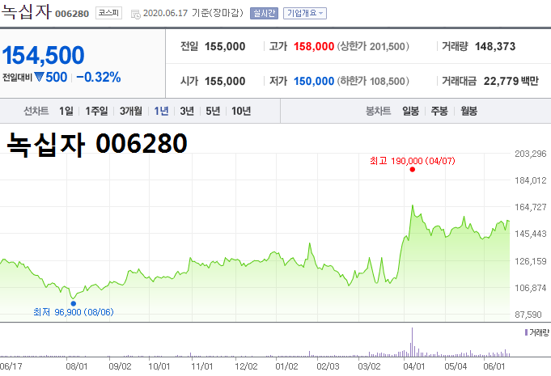Click the 04/01 date axis label
The height and width of the screenshot is (376, 551).
tap(413, 366)
